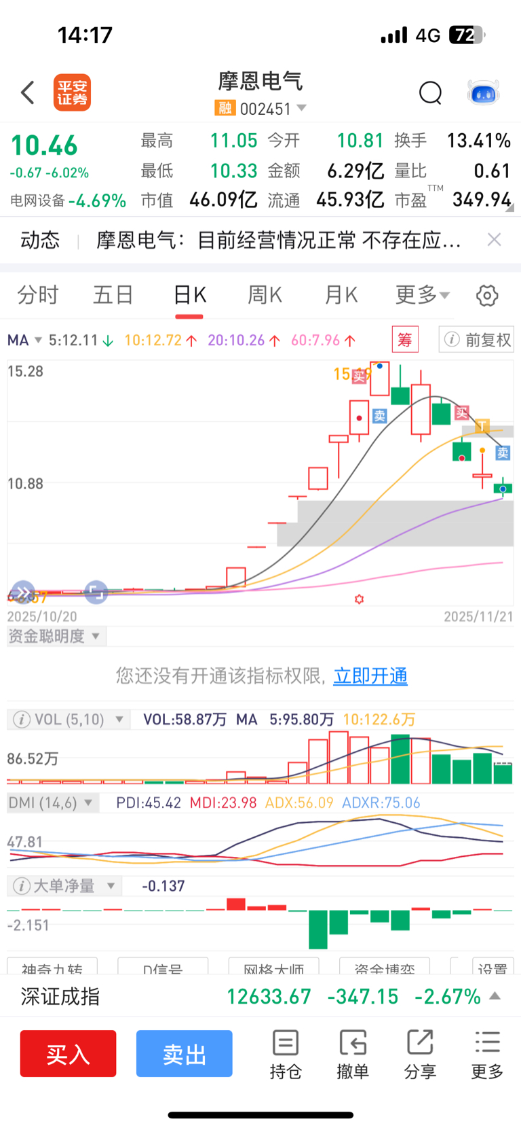Tap the circular fullscreen chart icon
Viewport: 521px width, 1130px height.
(96, 592)
